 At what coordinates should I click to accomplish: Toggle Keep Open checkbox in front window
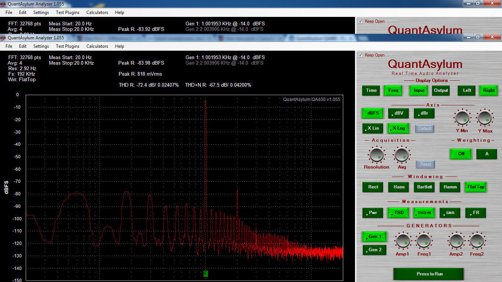click(361, 55)
